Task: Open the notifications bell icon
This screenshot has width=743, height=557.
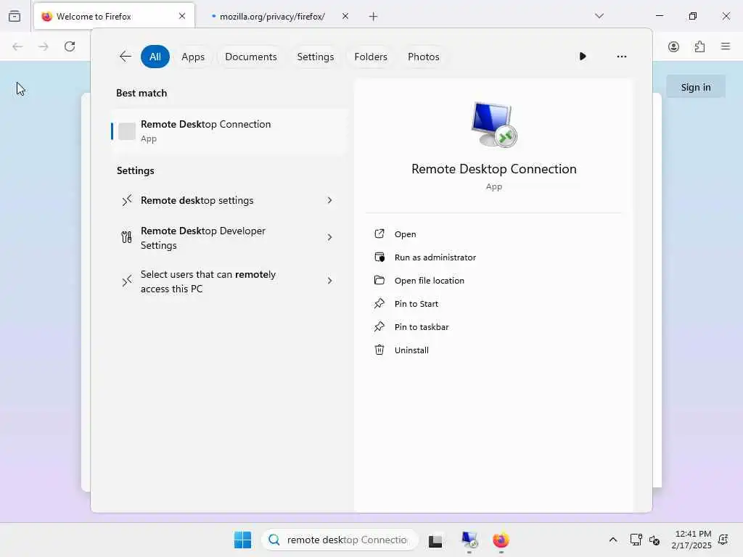Action: [723, 540]
